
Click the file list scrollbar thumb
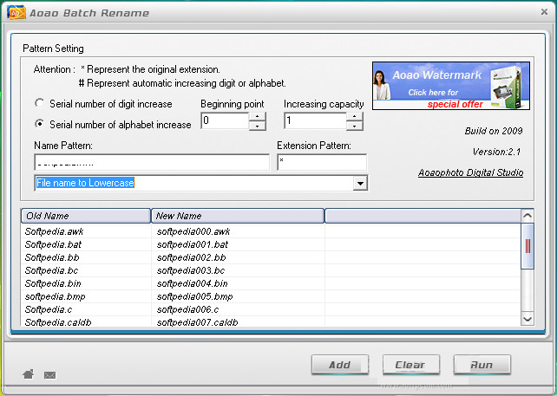528,246
